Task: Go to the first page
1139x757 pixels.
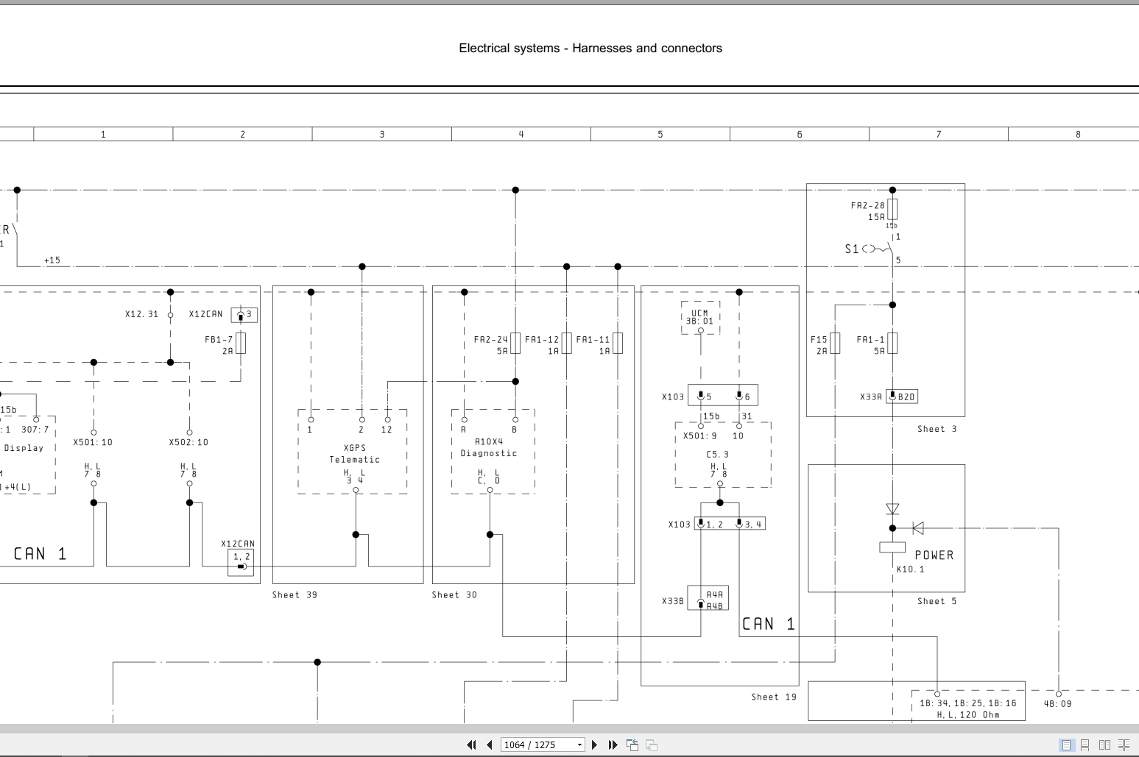Action: (x=471, y=745)
